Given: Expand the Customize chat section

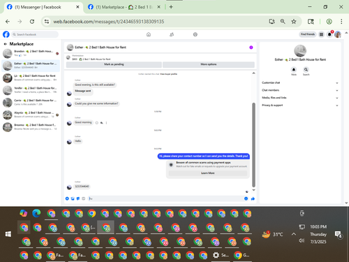Looking at the screenshot, I should click(299, 82).
